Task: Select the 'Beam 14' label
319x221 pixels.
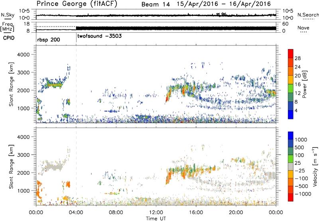Action: coord(156,4)
